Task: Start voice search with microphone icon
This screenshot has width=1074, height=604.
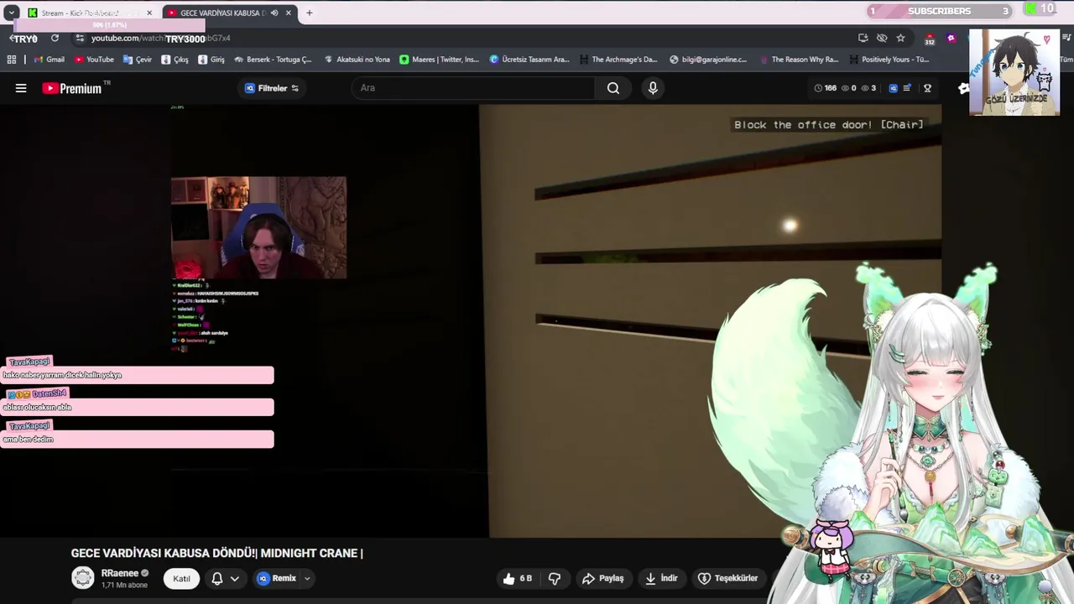Action: pos(653,88)
